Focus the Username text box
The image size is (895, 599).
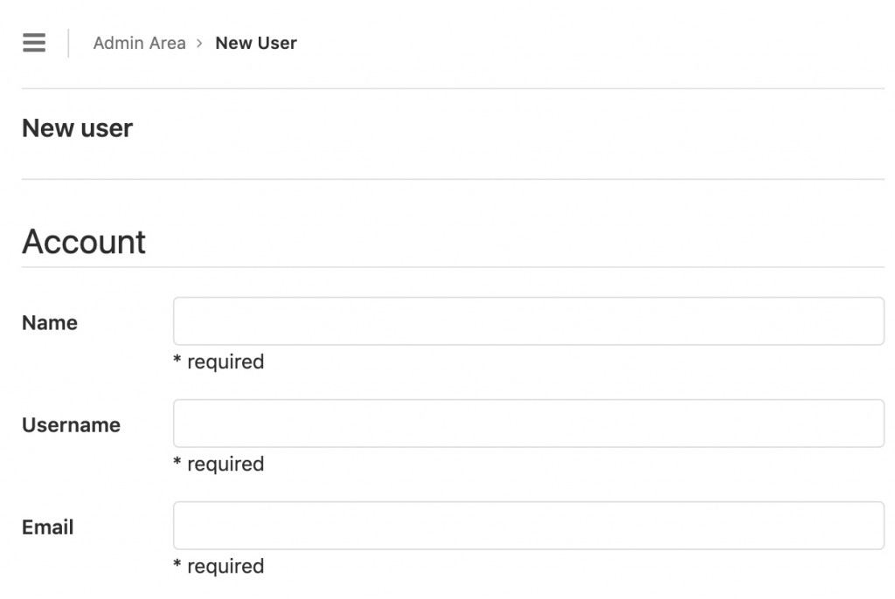point(528,423)
